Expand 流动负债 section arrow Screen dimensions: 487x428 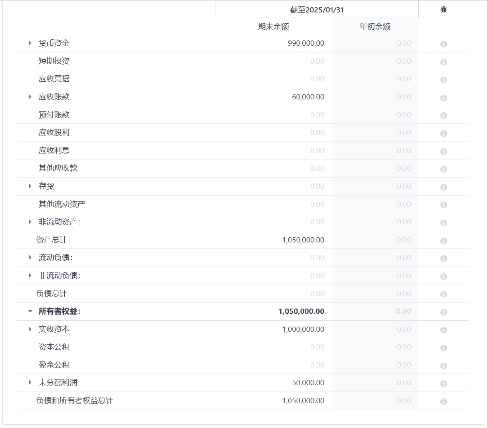[x=30, y=258]
